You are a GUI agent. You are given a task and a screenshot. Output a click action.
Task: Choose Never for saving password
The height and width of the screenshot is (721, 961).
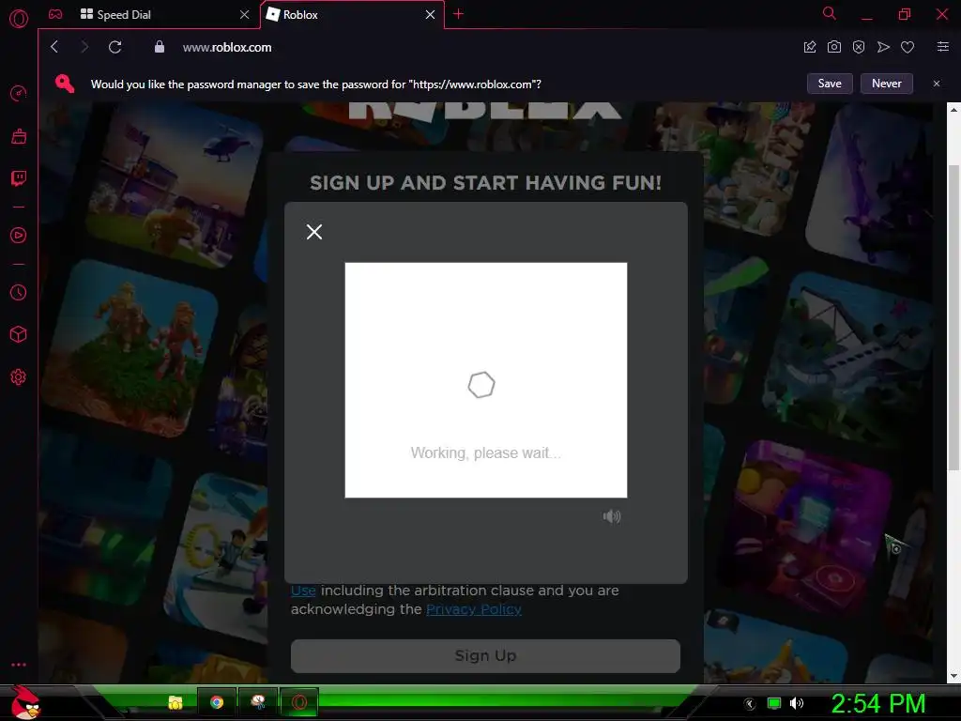pos(887,84)
